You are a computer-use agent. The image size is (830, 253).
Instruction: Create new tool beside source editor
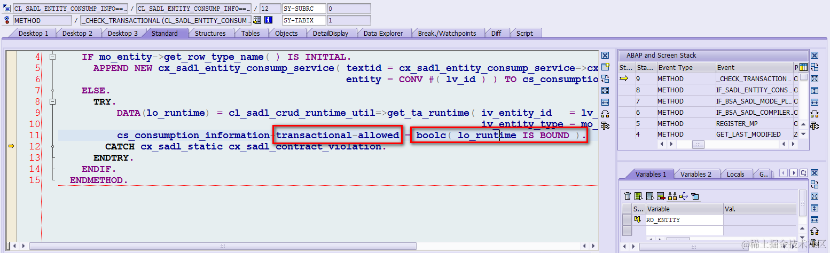pos(605,67)
